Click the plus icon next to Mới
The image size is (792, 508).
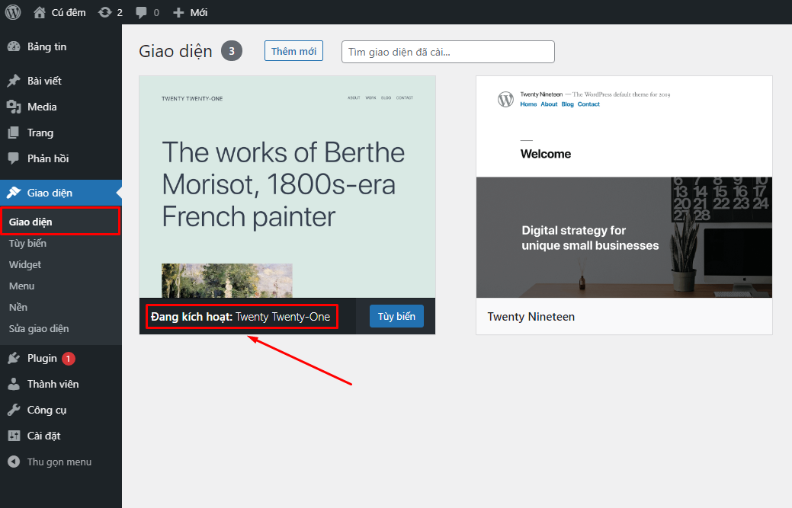click(x=178, y=13)
